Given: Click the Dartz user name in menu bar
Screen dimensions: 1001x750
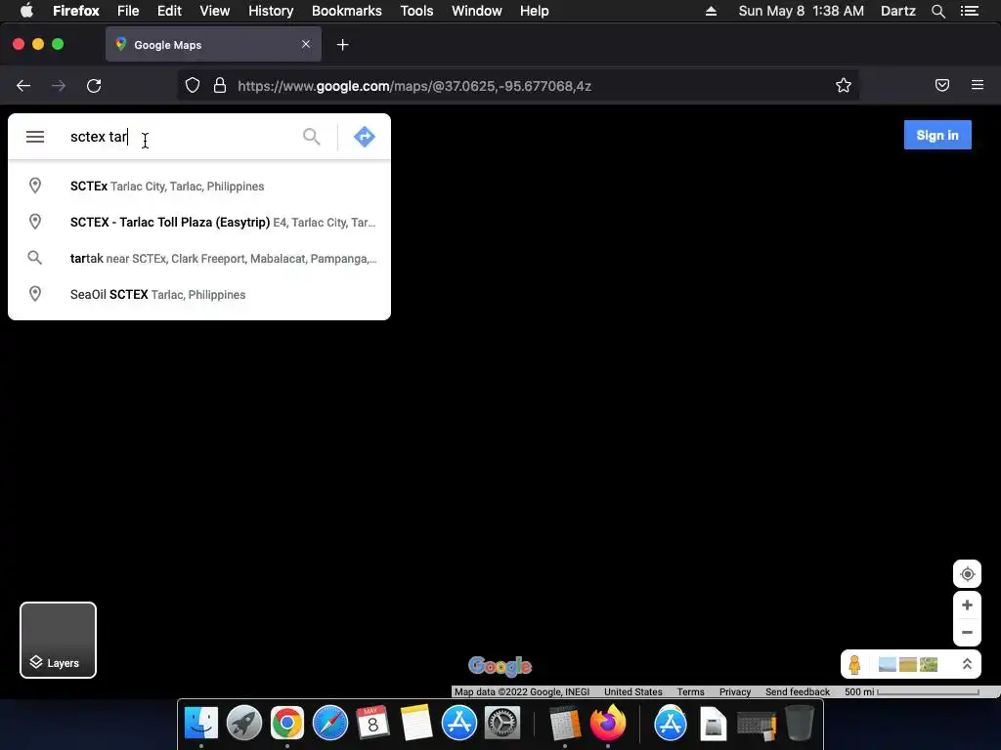Looking at the screenshot, I should pyautogui.click(x=897, y=11).
